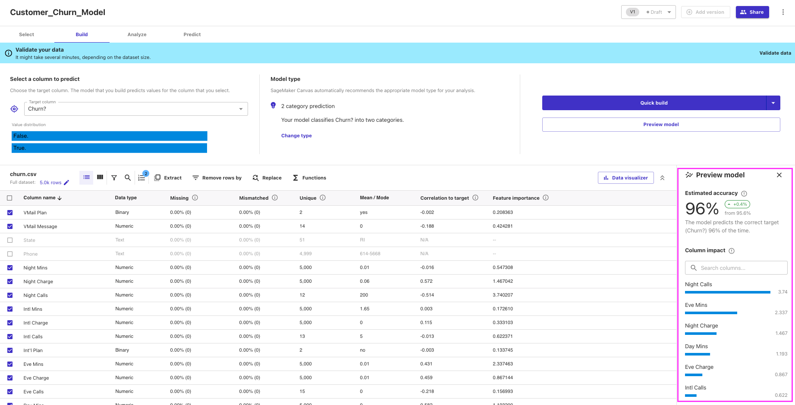Click the Extract tool icon

click(157, 177)
